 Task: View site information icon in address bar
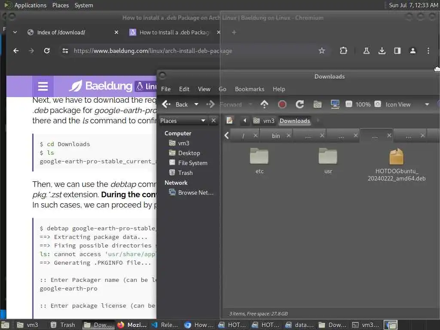pos(65,51)
